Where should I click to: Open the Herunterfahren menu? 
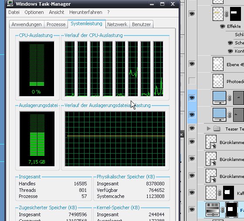(x=86, y=12)
